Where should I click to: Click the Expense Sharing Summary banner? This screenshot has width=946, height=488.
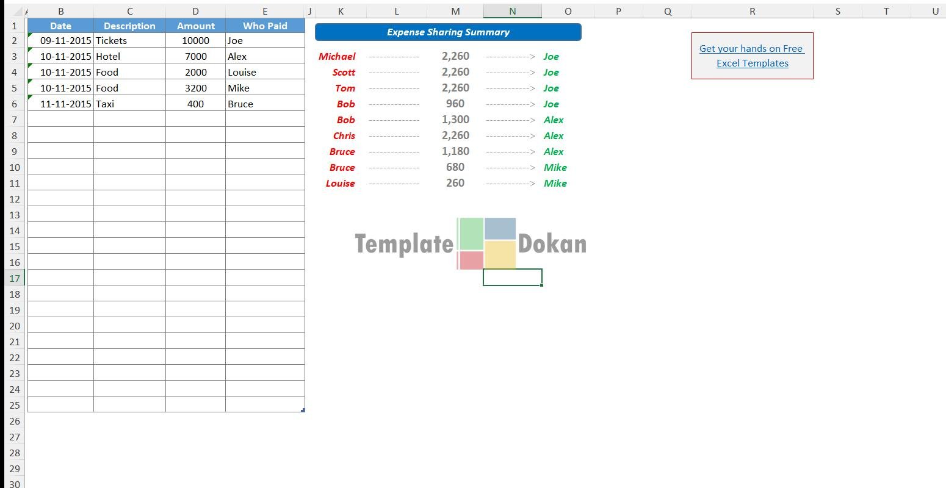pos(448,32)
